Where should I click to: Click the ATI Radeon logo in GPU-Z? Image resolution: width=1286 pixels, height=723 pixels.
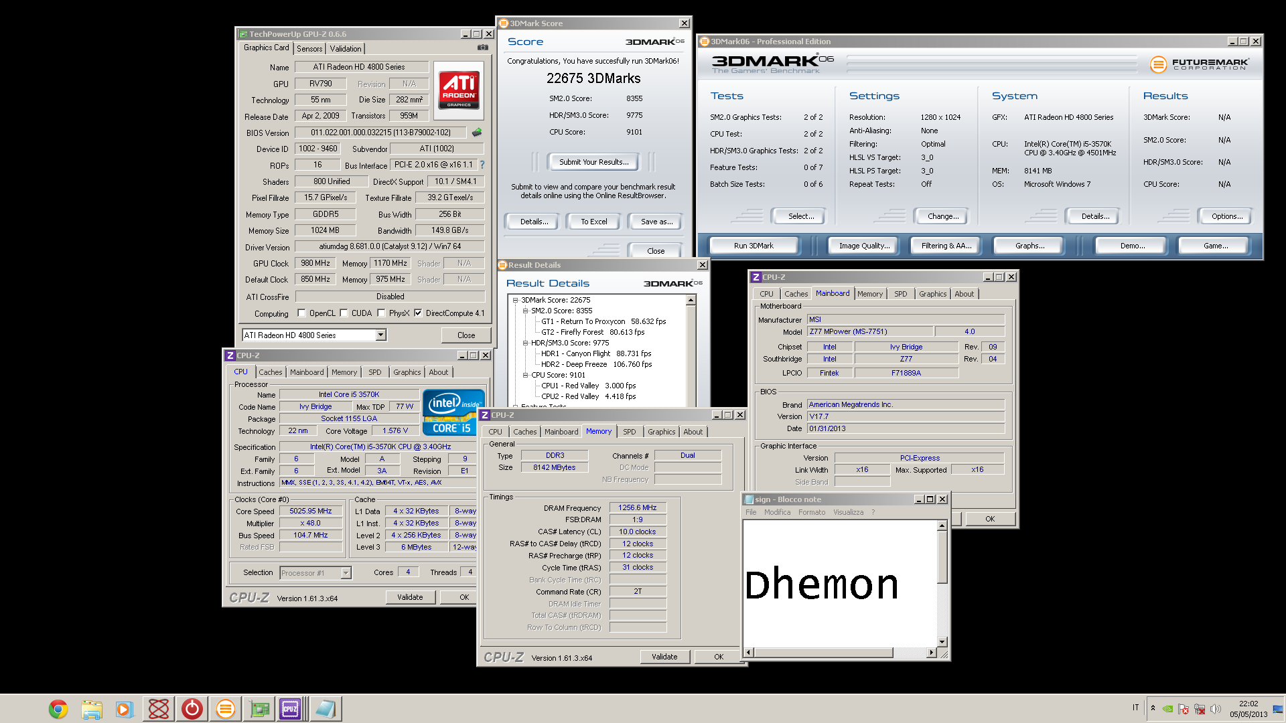tap(459, 90)
